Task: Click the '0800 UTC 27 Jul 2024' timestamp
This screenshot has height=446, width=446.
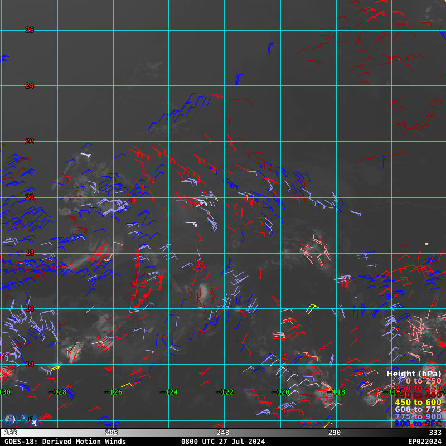Action: tap(223, 442)
